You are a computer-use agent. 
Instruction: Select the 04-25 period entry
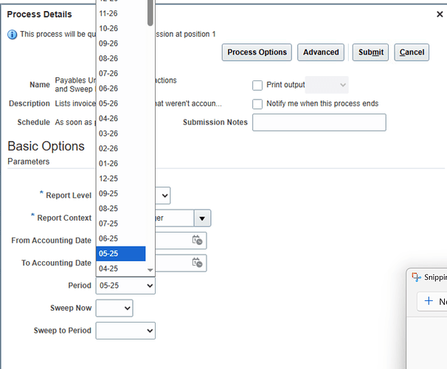pos(121,269)
